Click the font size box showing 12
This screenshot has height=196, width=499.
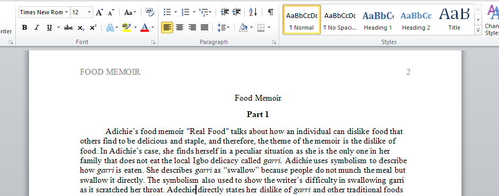pos(78,12)
